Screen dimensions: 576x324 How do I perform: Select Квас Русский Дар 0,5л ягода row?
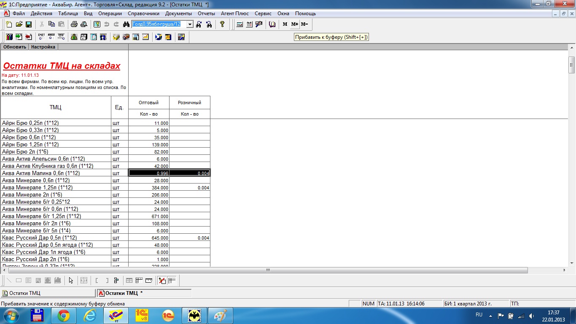tap(105, 245)
